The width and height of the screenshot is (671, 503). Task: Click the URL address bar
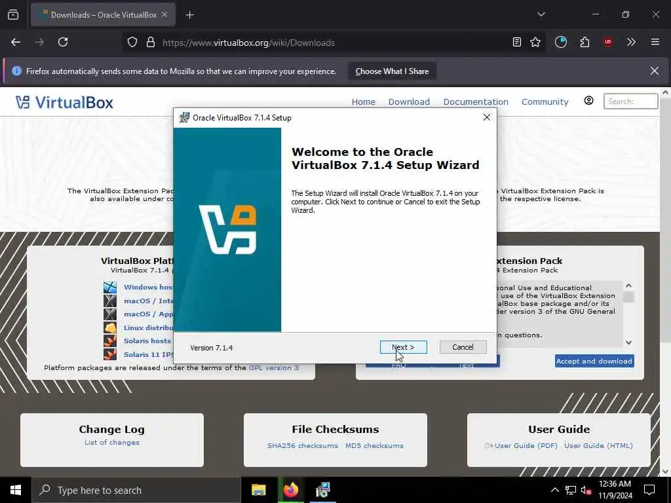point(334,43)
